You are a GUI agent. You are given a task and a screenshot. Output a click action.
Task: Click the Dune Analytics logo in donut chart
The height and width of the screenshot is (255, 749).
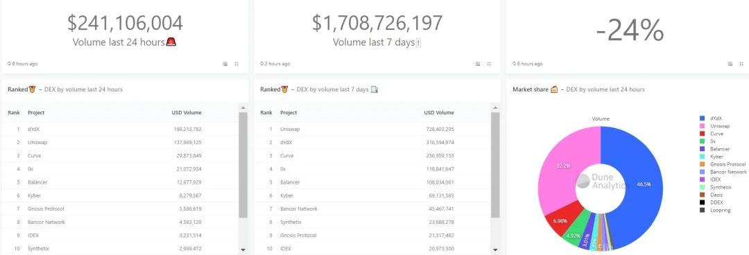click(601, 182)
